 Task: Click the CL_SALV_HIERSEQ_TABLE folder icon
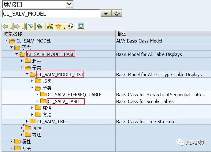(x=43, y=94)
